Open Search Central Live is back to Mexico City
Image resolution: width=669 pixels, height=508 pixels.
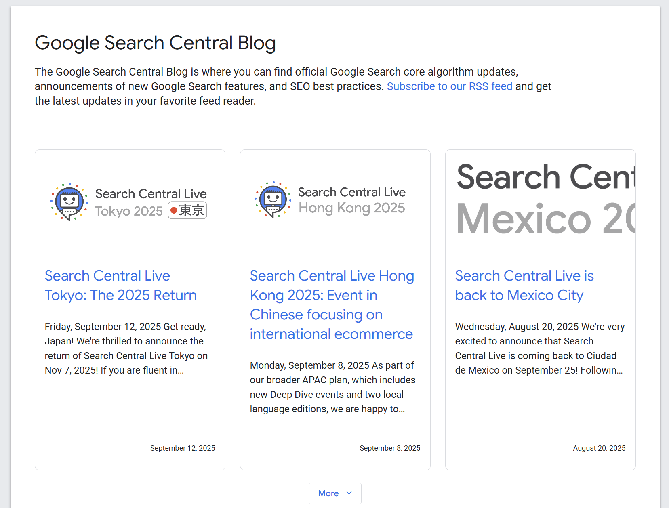pos(524,285)
